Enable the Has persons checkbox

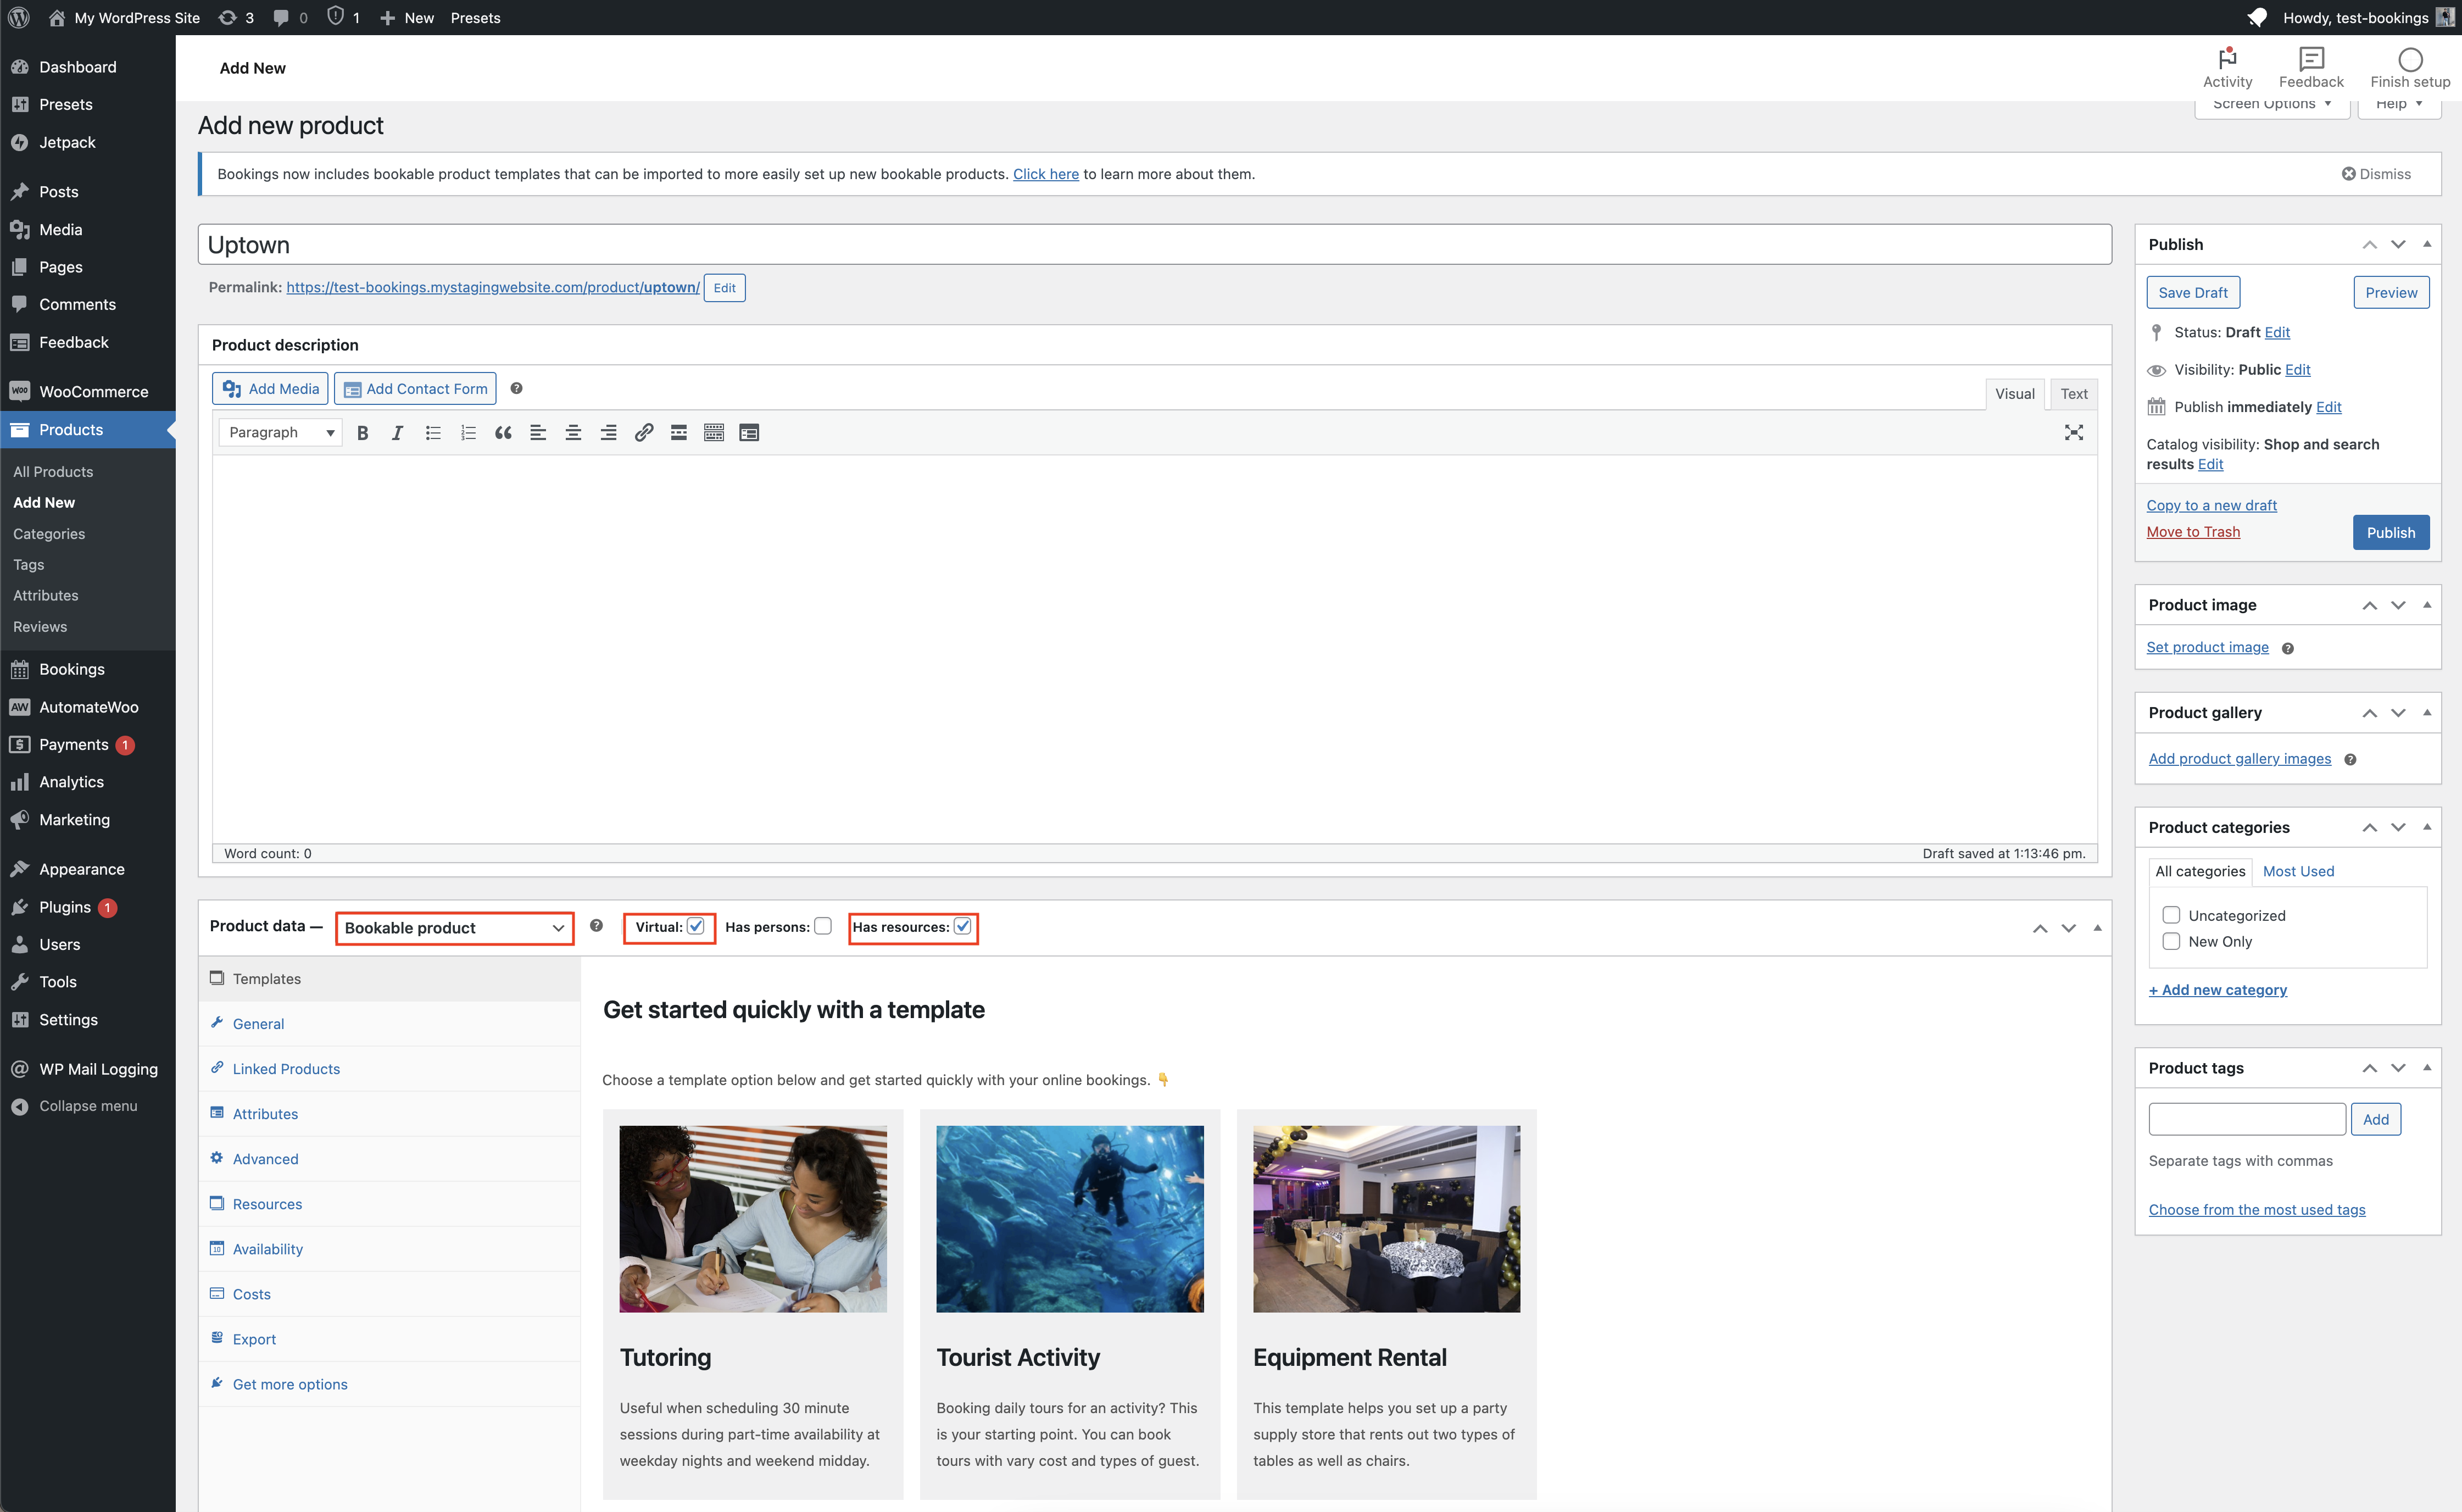(x=823, y=926)
